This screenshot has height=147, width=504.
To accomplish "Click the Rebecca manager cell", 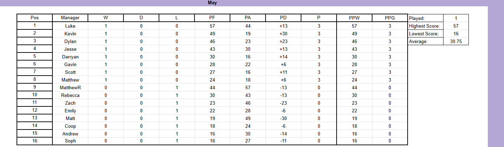I will 70,95.
